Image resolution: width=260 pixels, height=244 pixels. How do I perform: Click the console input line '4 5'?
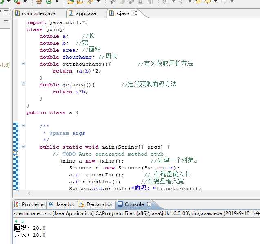tap(19, 221)
